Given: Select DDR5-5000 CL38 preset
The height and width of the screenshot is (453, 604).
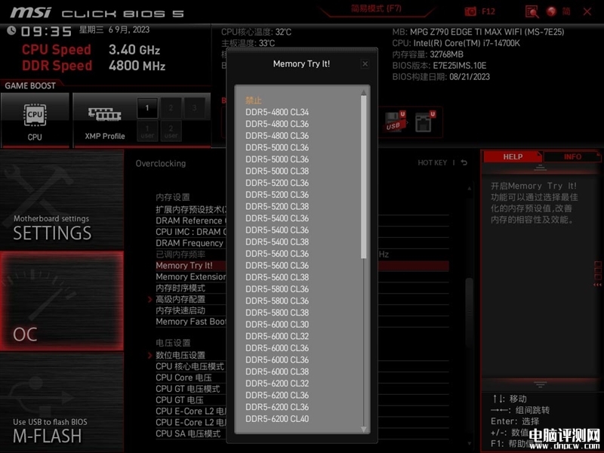Looking at the screenshot, I should coord(277,171).
